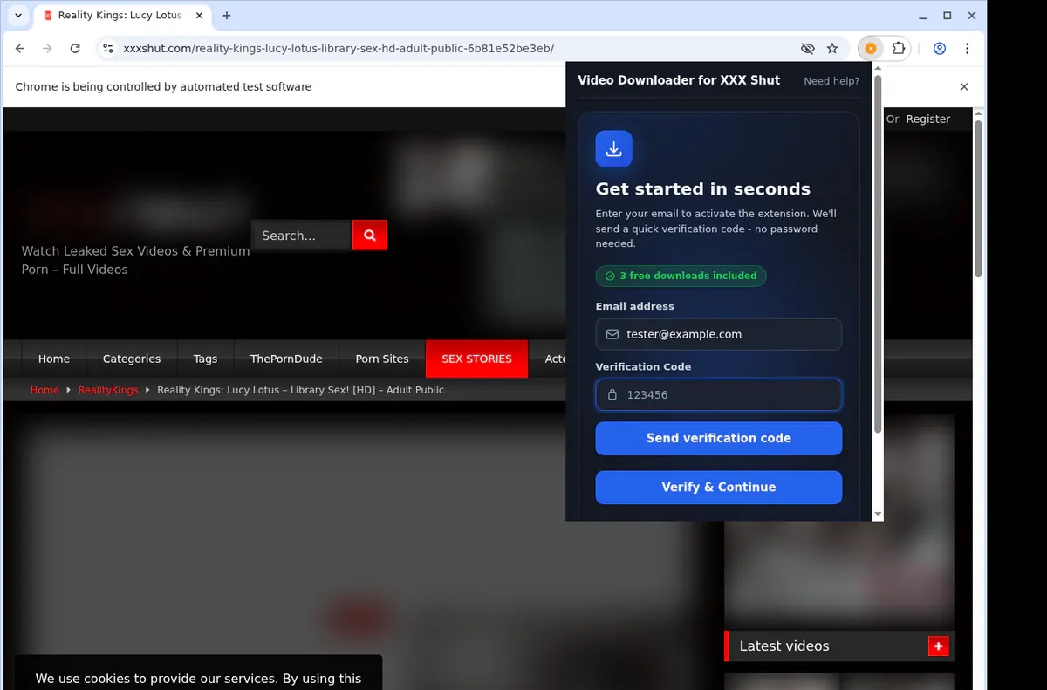The height and width of the screenshot is (690, 1047).
Task: Click the address bar URL
Action: pos(339,49)
